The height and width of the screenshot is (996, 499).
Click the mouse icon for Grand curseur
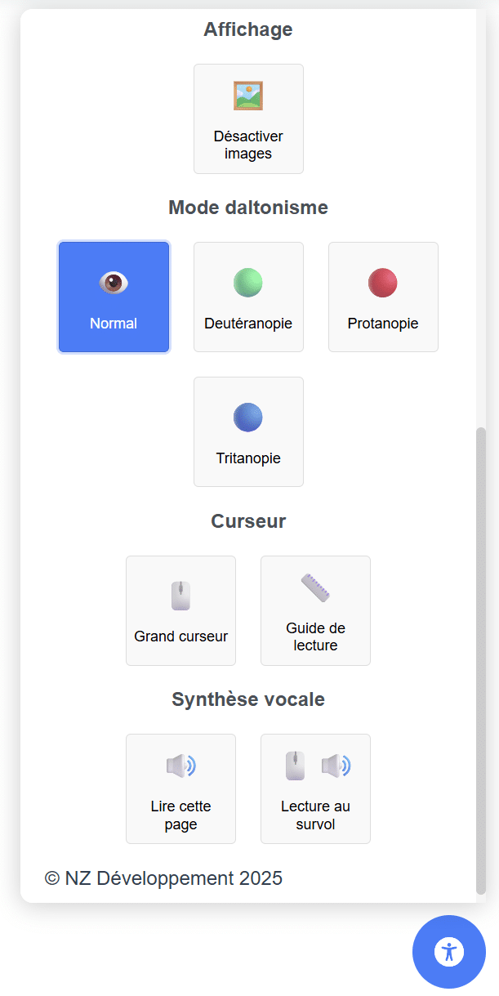pos(180,596)
